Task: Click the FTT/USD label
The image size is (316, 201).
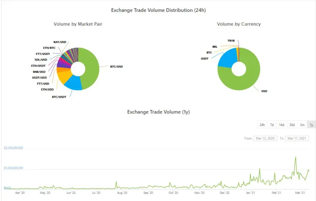Action: [x=43, y=83]
